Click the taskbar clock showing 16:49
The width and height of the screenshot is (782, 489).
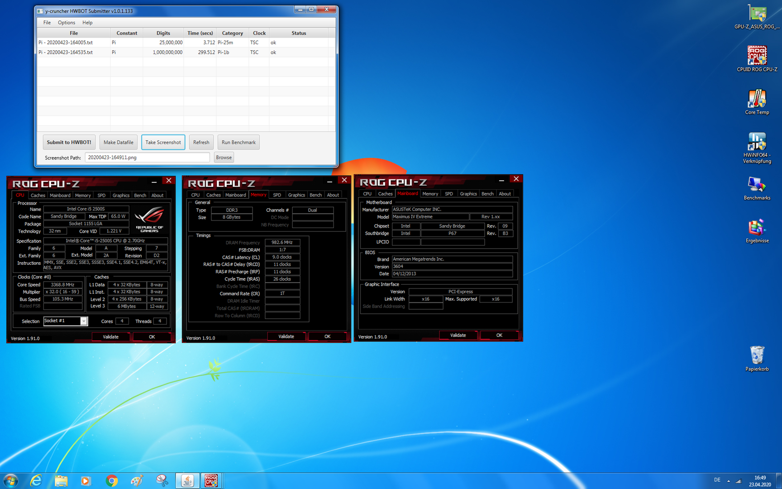click(x=760, y=481)
